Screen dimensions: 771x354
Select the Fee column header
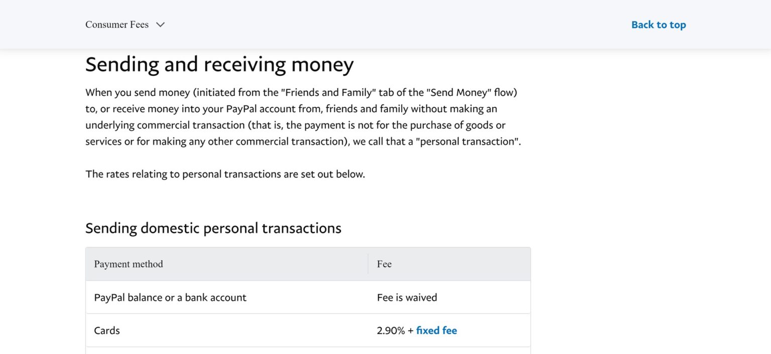[x=384, y=264]
